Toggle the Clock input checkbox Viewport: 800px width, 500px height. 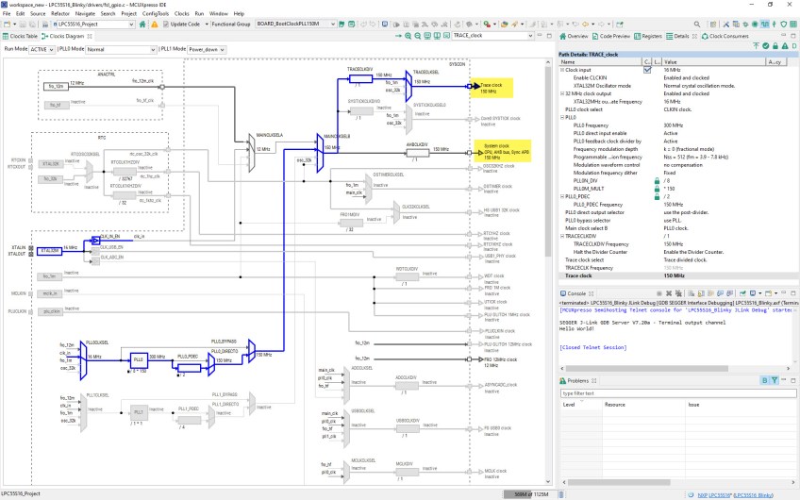(647, 70)
